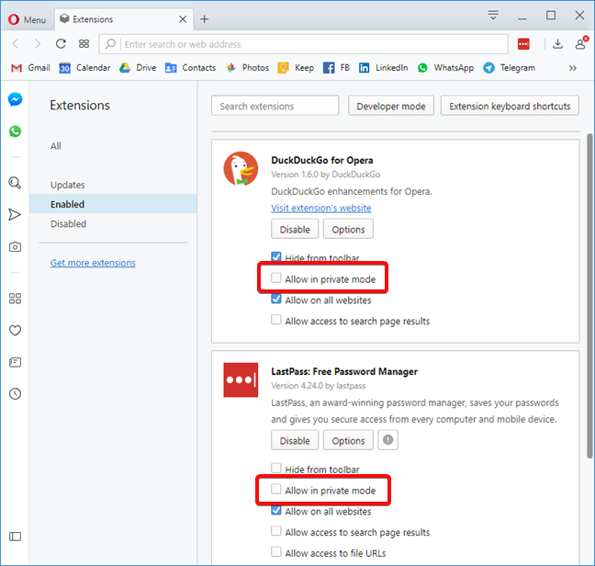The height and width of the screenshot is (566, 595).
Task: Toggle Developer mode button
Action: click(391, 106)
